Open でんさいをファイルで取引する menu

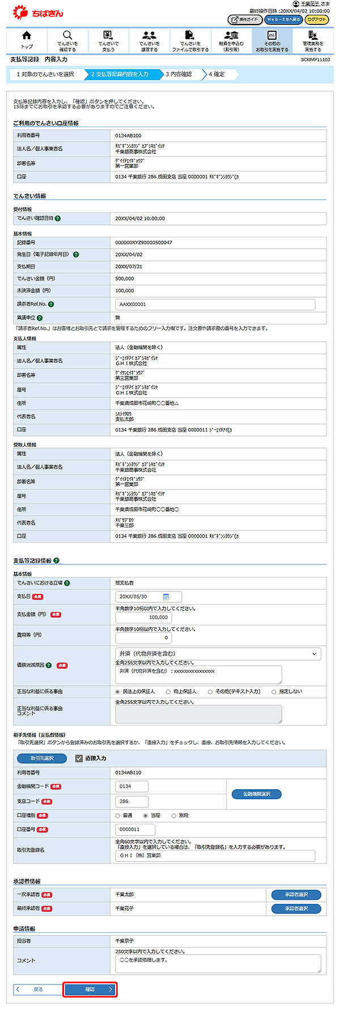190,41
